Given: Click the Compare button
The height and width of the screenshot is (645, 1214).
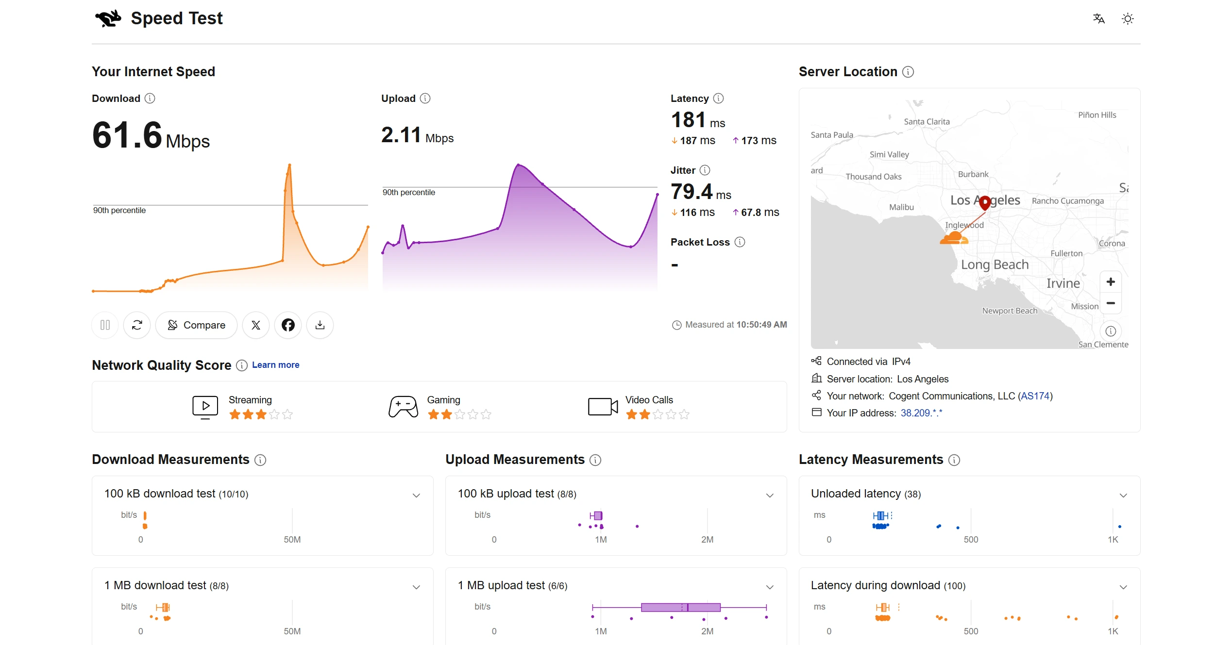Looking at the screenshot, I should point(196,325).
